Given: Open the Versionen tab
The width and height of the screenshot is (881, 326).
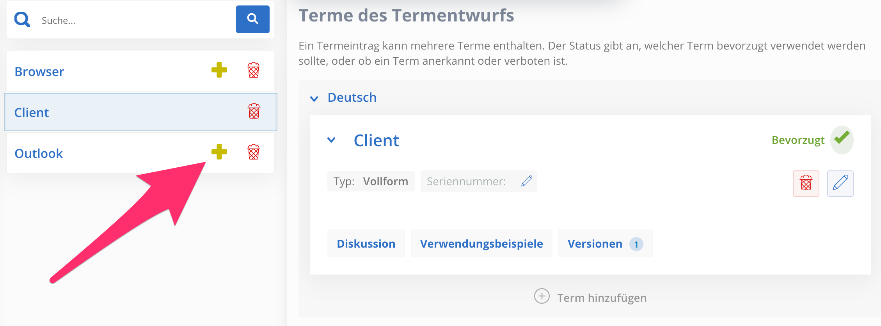Looking at the screenshot, I should [605, 244].
